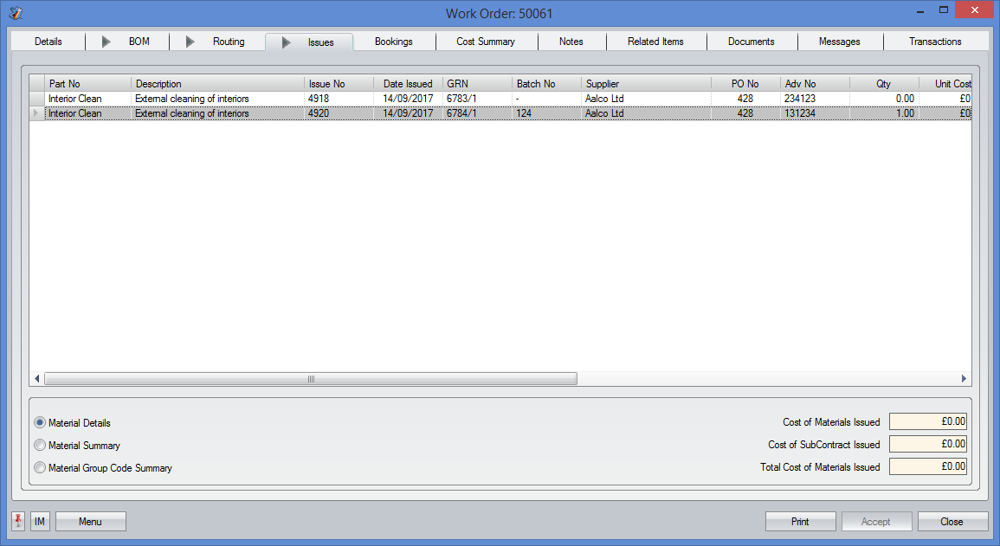Click GRN 6783/1 cell
The height and width of the screenshot is (546, 1000).
pyautogui.click(x=477, y=99)
